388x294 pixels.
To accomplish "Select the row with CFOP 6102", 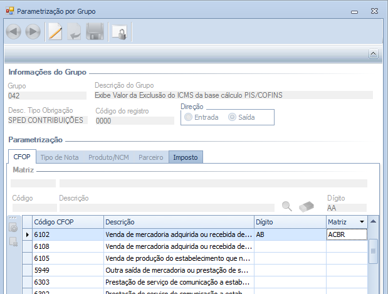I will [195, 234].
